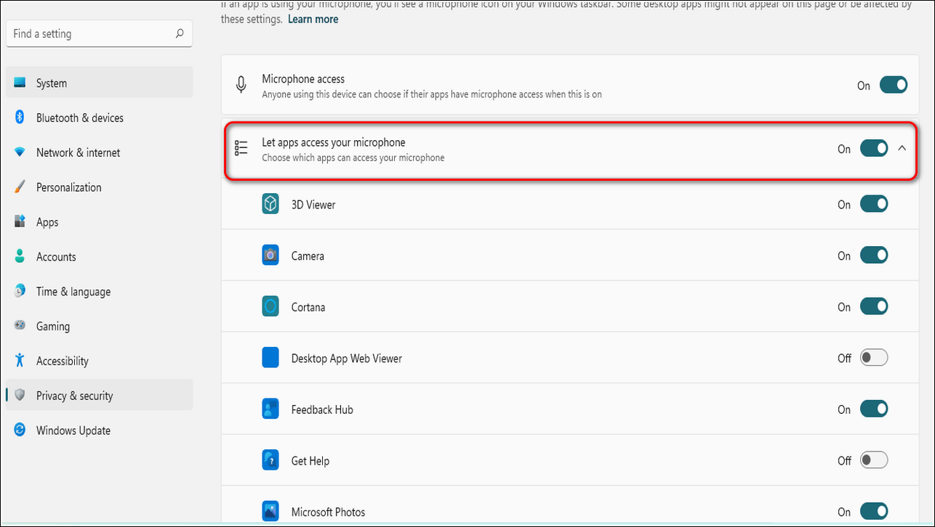Viewport: 935px width, 527px height.
Task: Turn on Get Help microphone toggle
Action: click(x=873, y=460)
